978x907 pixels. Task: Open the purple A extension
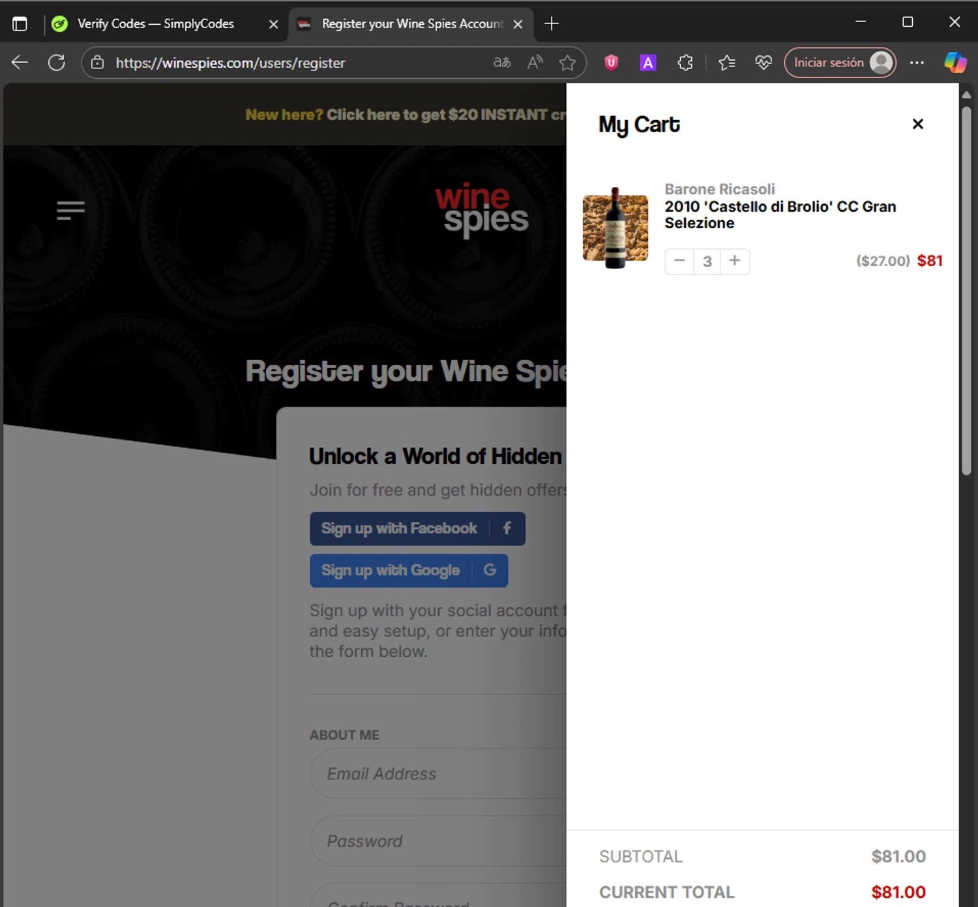click(x=647, y=63)
